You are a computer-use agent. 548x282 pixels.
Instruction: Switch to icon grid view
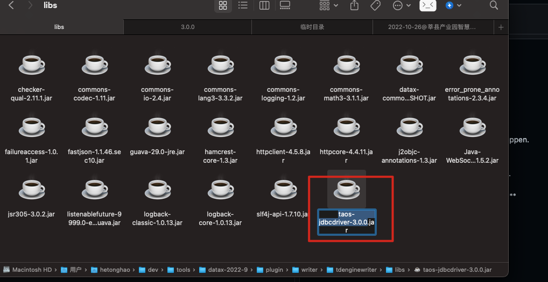coord(223,5)
